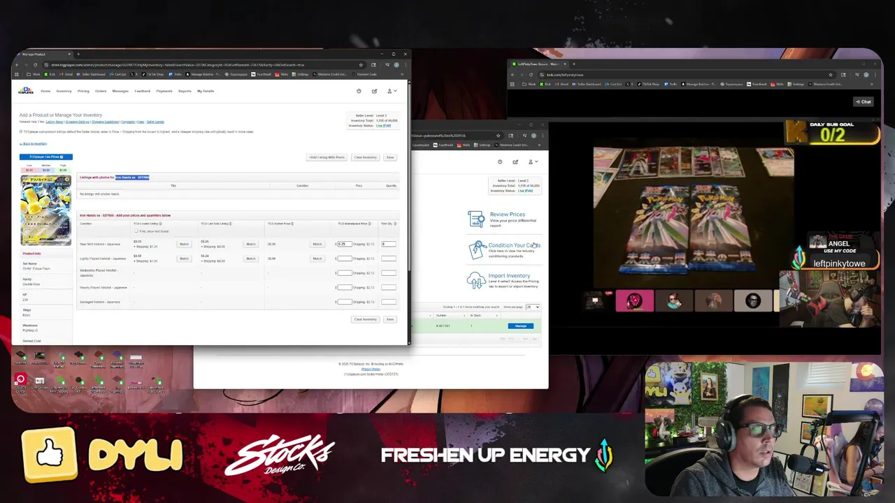Viewport: 895px width, 503px height.
Task: Open account dropdown in Manage Product window
Action: tap(392, 91)
